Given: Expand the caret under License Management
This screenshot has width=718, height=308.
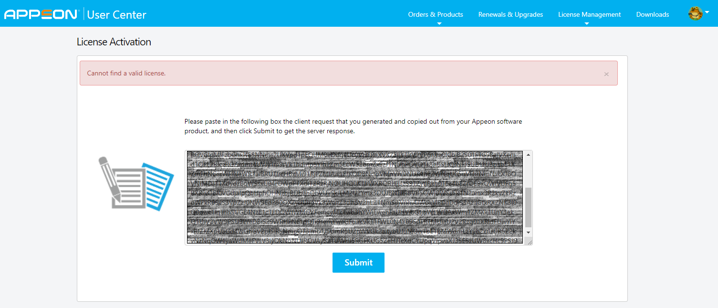Looking at the screenshot, I should 587,23.
